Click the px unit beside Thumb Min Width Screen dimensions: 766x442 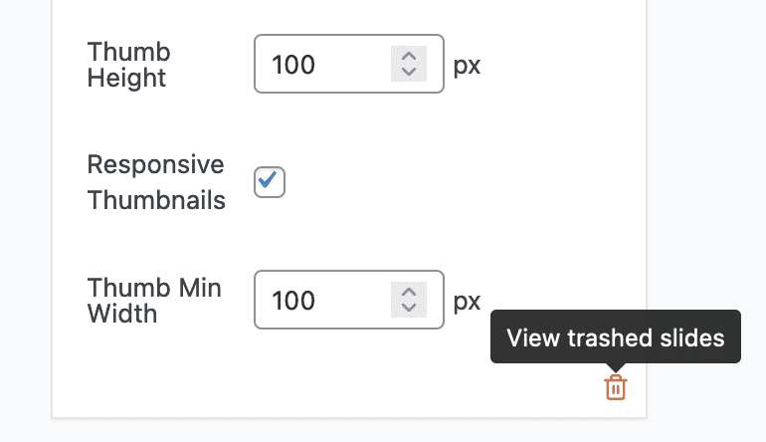[467, 302]
